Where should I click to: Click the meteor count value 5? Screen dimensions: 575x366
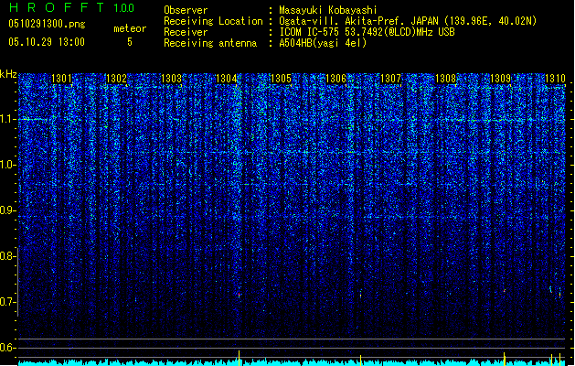(x=130, y=42)
